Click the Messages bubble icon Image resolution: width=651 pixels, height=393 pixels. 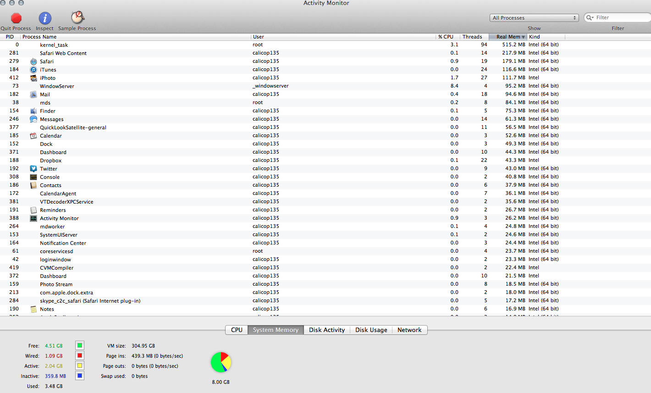[x=33, y=119]
